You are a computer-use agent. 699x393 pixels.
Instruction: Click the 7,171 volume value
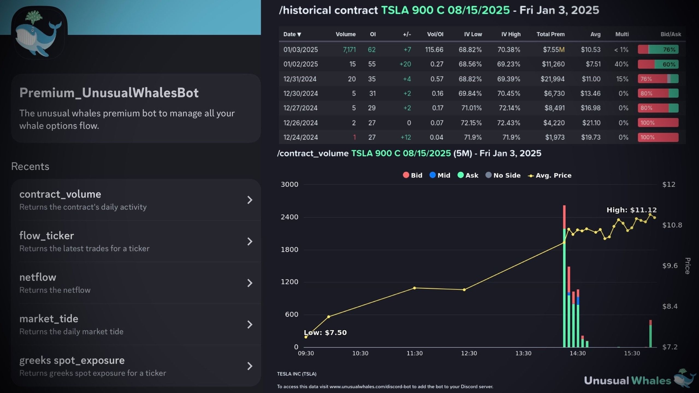point(349,50)
